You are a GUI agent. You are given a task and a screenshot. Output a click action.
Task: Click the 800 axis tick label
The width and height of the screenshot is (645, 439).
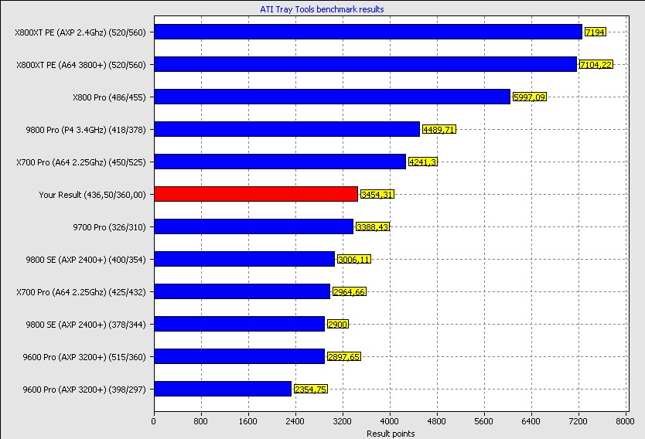coord(200,421)
